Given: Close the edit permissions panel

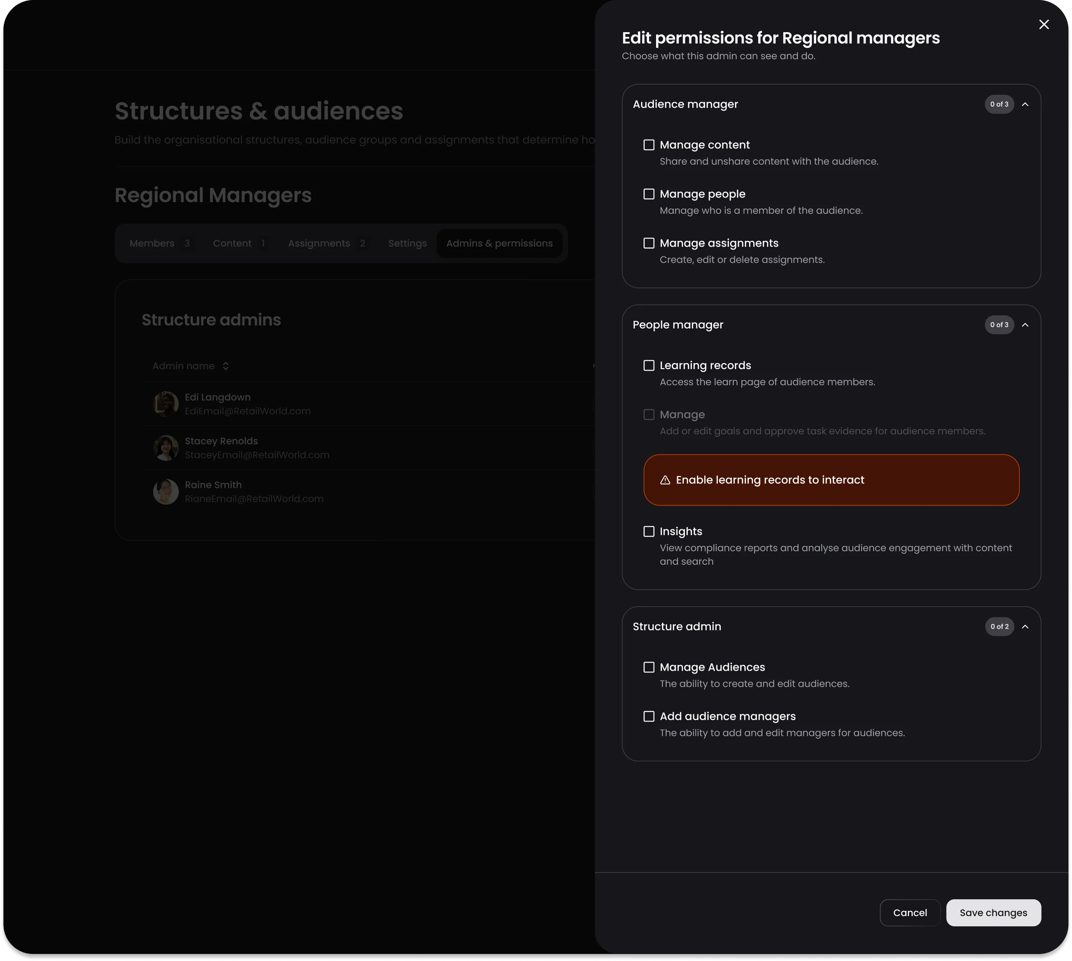Looking at the screenshot, I should [1043, 24].
